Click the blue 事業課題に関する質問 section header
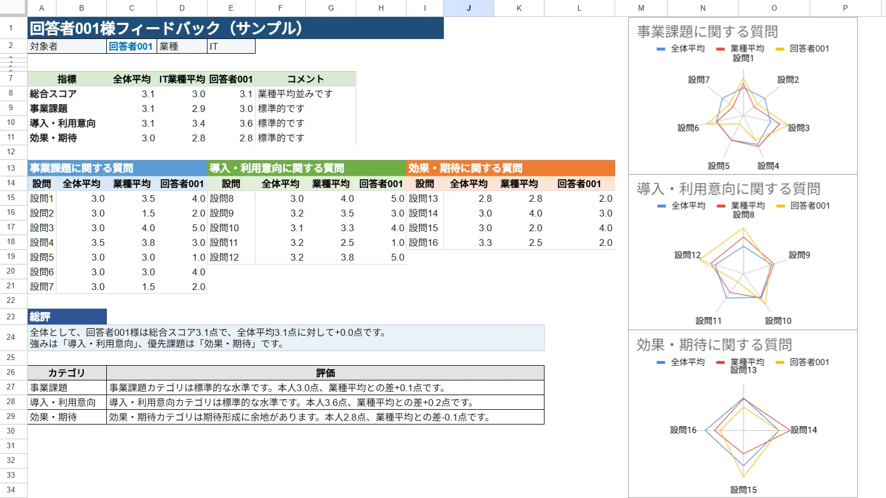This screenshot has width=886, height=498. (x=117, y=168)
